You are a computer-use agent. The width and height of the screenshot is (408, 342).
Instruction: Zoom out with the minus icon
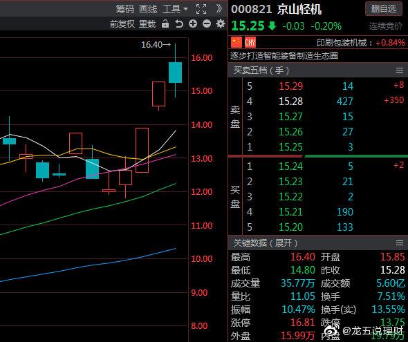[207, 24]
